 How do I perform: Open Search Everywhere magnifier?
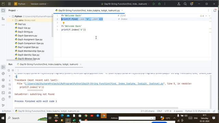185,4
